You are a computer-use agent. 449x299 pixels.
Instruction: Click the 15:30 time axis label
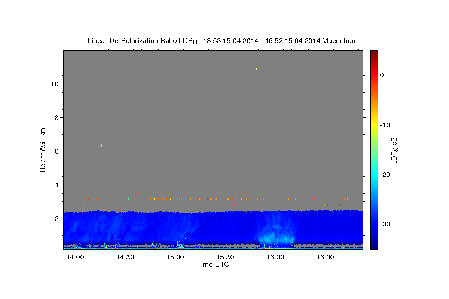point(226,258)
